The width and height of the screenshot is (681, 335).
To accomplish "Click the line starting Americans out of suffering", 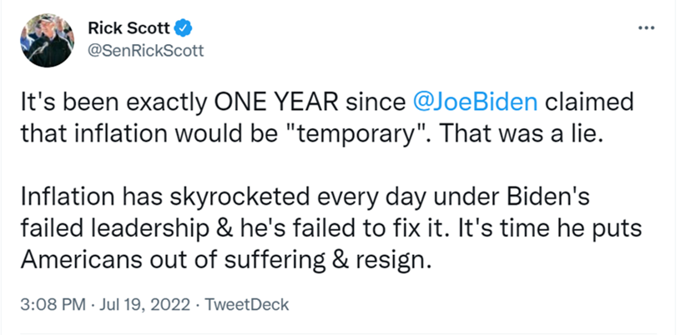I will coord(226,260).
